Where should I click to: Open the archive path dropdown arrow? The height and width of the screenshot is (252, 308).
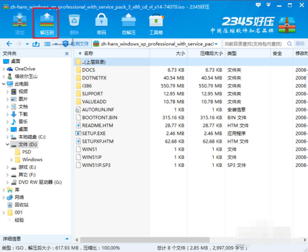216,44
